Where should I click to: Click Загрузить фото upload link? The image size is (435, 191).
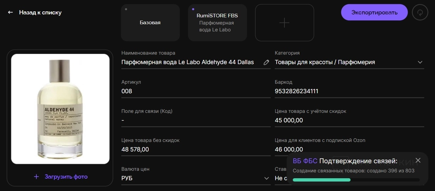[x=66, y=177]
